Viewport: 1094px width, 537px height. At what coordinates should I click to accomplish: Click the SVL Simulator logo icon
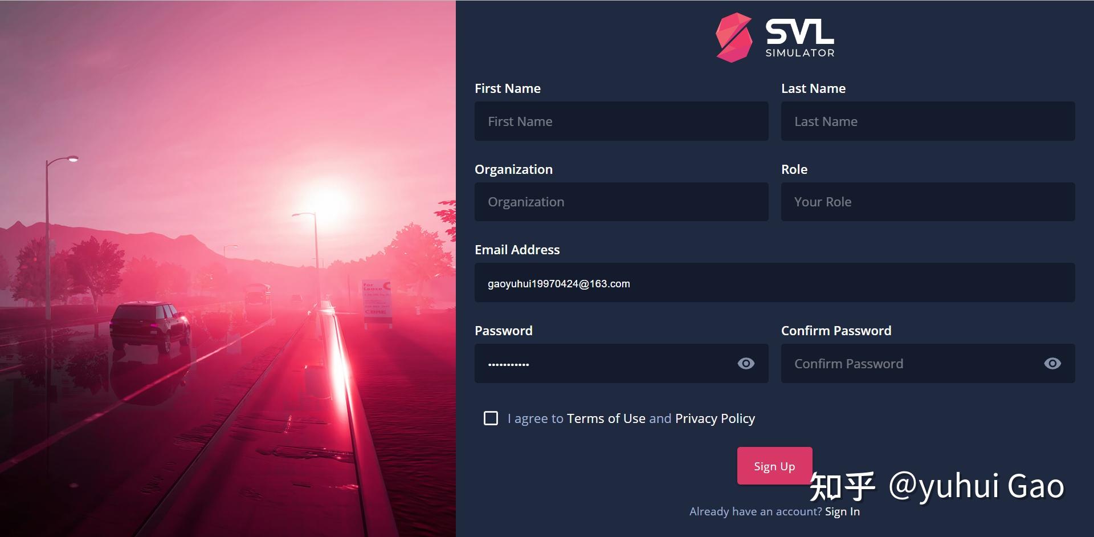734,38
